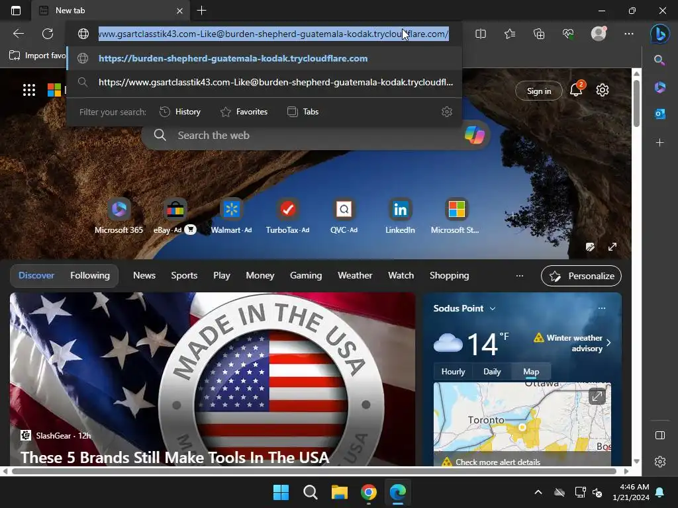Open Settings and more ellipsis menu
Image resolution: width=678 pixels, height=508 pixels.
pos(629,34)
